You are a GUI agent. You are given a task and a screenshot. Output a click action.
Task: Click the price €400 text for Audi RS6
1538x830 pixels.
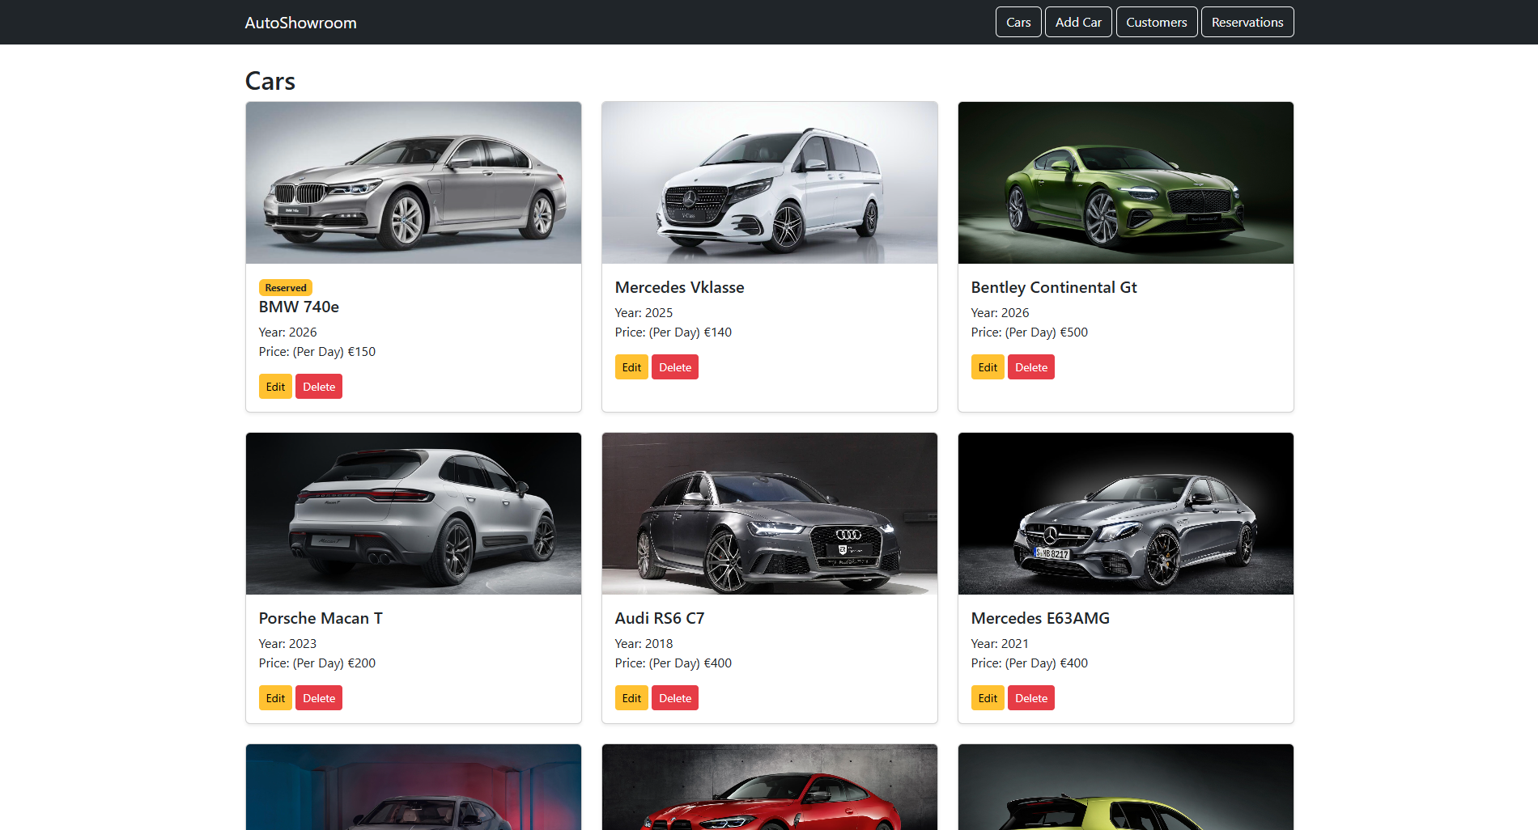point(673,663)
